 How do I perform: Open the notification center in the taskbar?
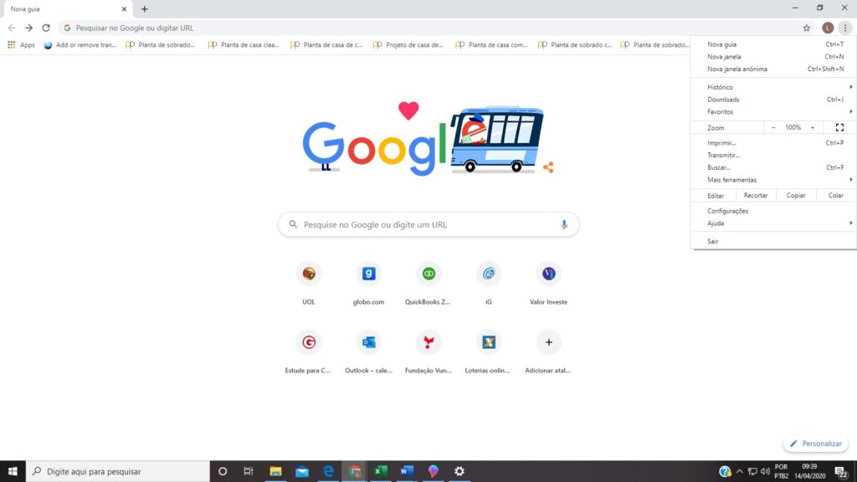841,472
